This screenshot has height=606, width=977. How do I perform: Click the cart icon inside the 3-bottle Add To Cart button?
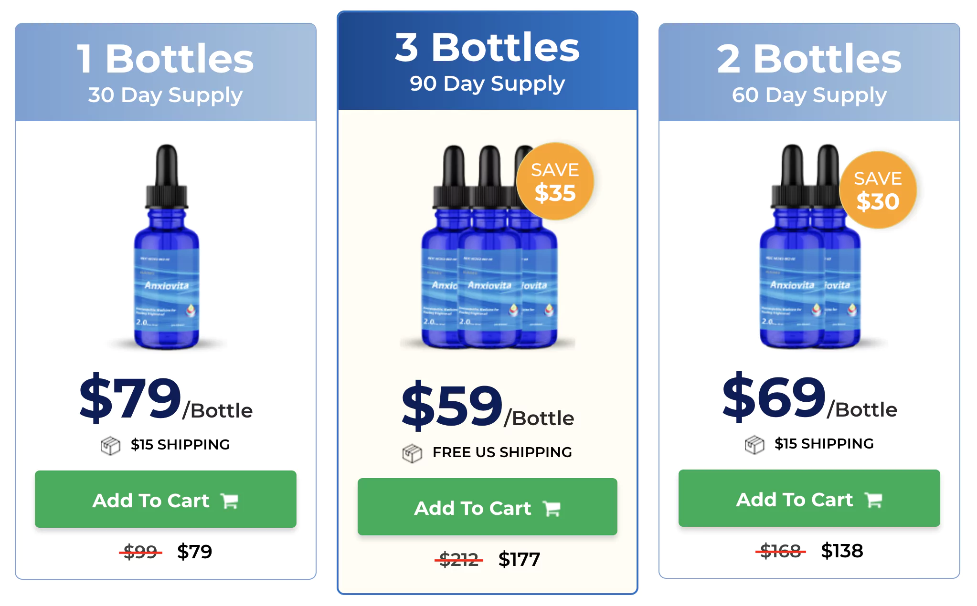click(x=552, y=508)
